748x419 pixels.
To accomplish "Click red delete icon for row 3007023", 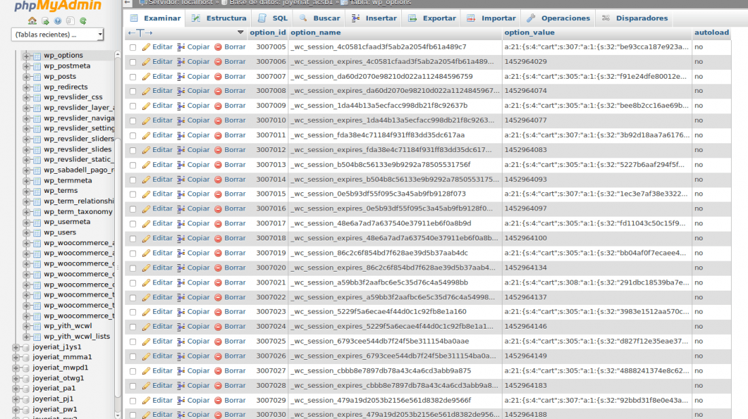I will pyautogui.click(x=218, y=312).
